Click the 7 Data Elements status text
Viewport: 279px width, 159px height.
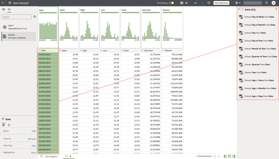pos(204,156)
